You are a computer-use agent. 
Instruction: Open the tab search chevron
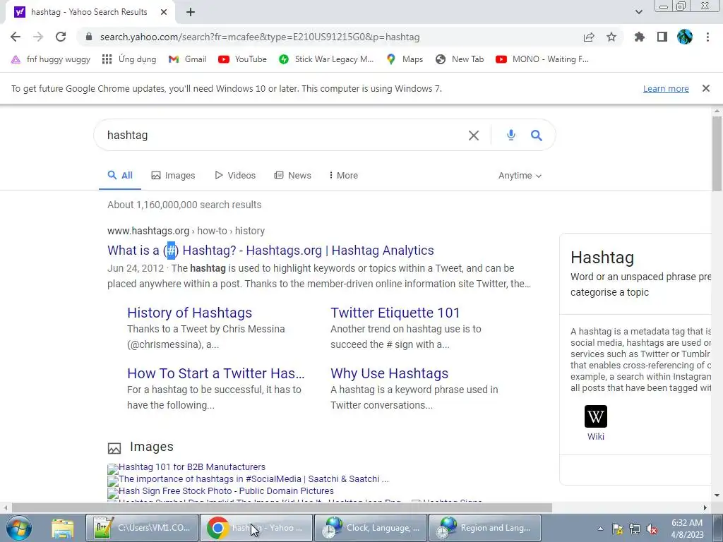point(638,12)
